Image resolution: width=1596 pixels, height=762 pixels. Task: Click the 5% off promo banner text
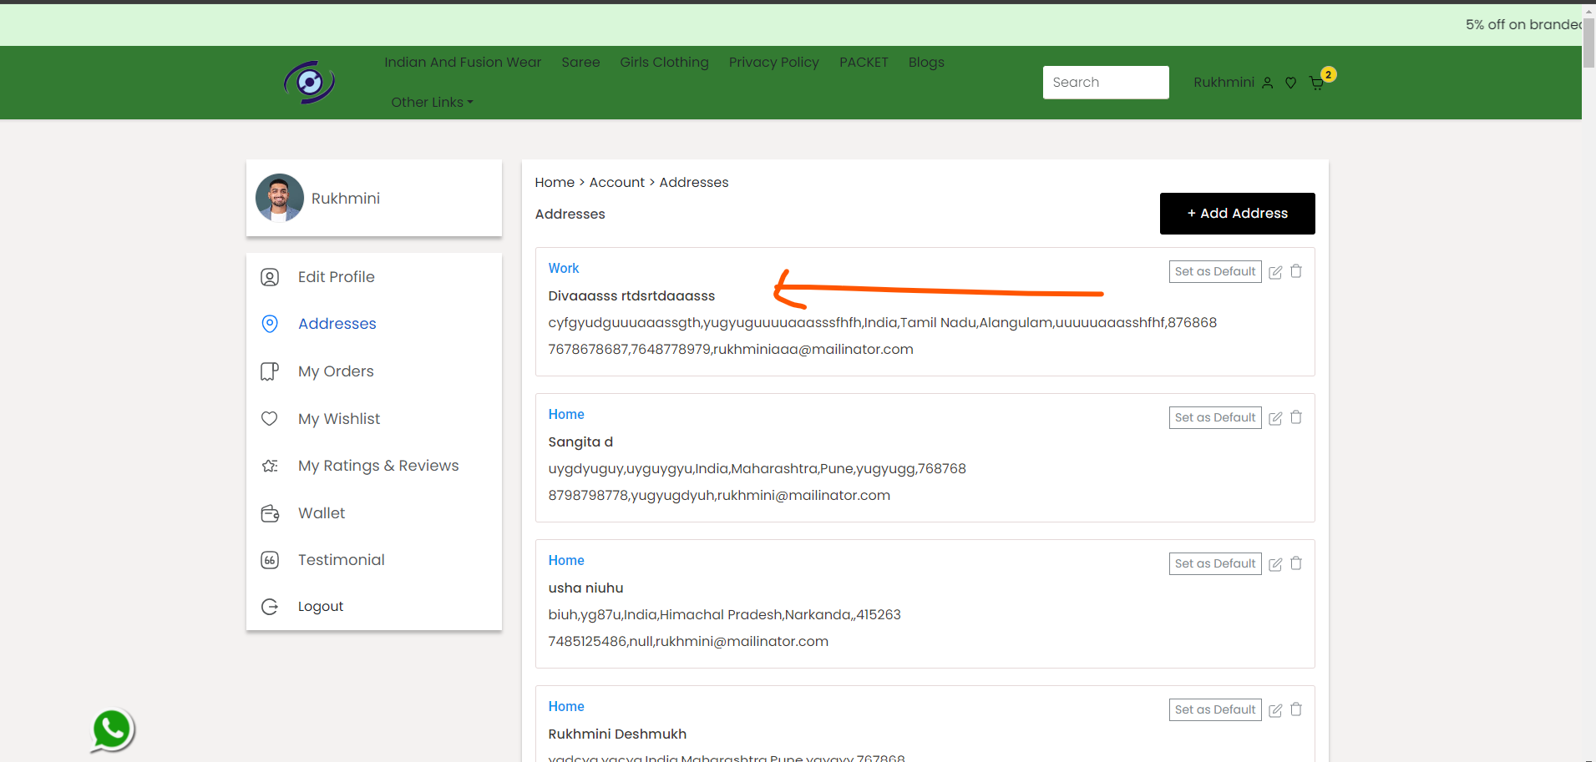pos(1523,25)
